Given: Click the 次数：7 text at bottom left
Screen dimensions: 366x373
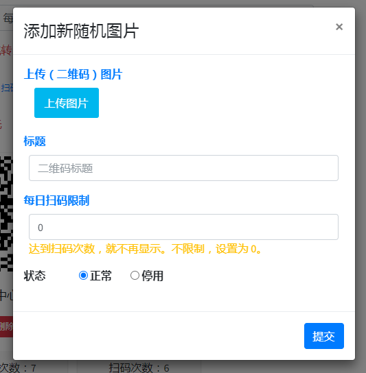Looking at the screenshot, I should click(18, 368).
